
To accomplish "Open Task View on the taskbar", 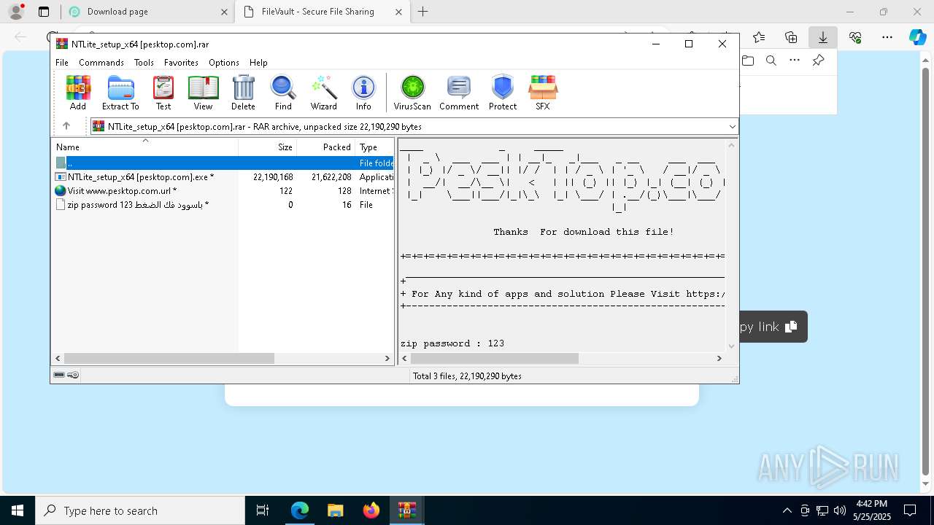I will tap(263, 510).
